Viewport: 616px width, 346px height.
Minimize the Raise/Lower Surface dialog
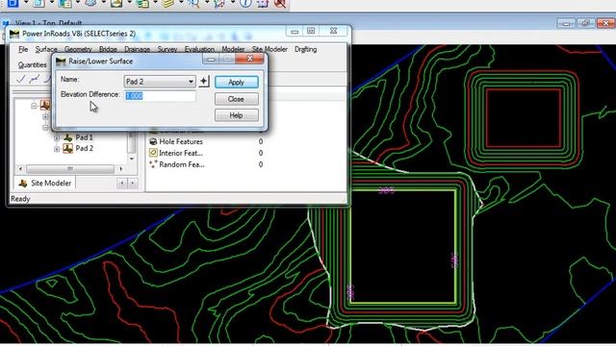pyautogui.click(x=212, y=59)
